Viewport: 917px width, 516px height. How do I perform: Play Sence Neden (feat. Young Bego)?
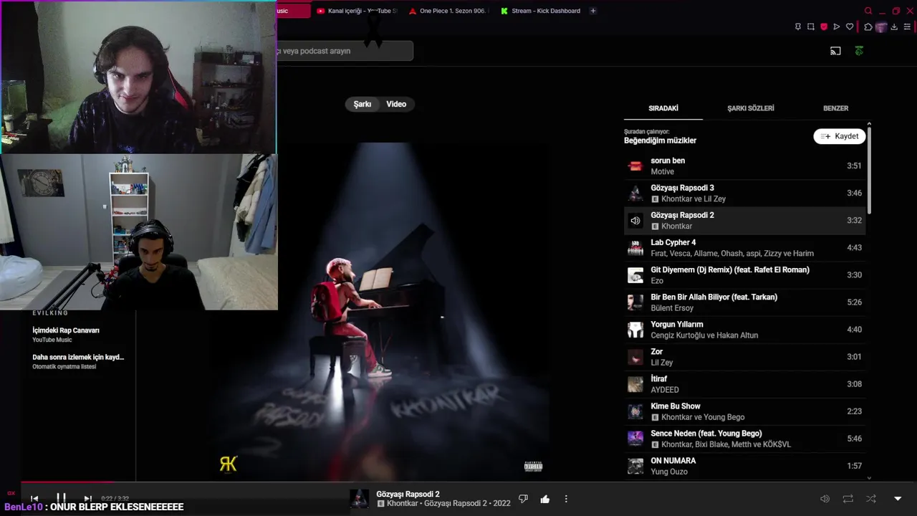coord(744,439)
